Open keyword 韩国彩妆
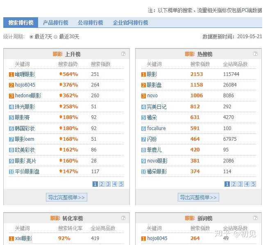This screenshot has height=245, width=263. (x=25, y=128)
